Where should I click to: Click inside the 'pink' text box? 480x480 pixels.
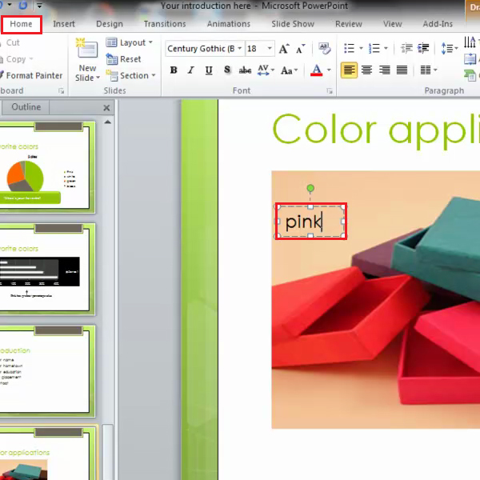(x=310, y=222)
